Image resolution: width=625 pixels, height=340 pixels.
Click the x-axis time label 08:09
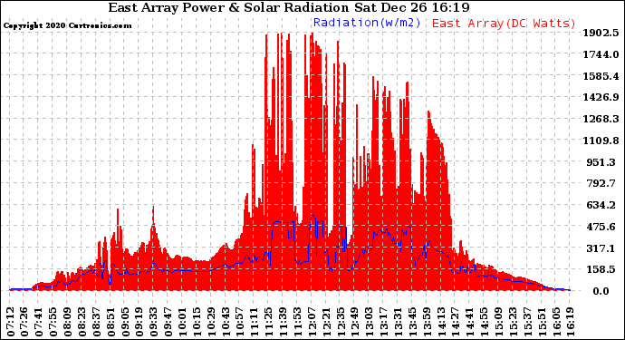tap(68, 322)
